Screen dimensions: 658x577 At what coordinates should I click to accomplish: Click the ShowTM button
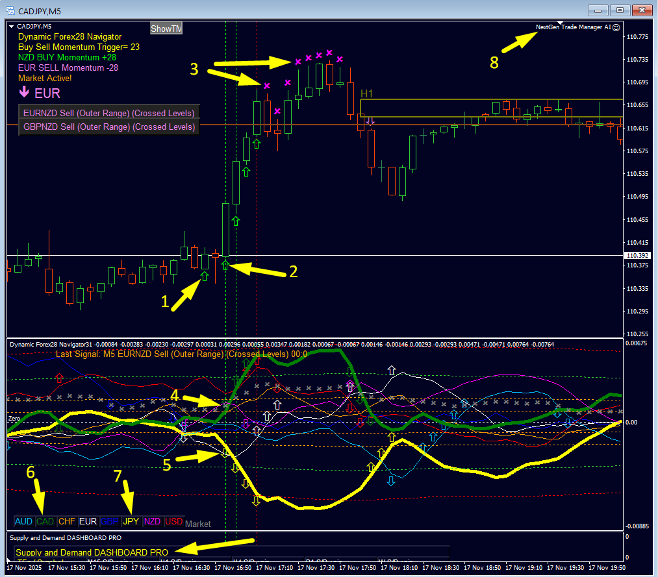[x=166, y=28]
